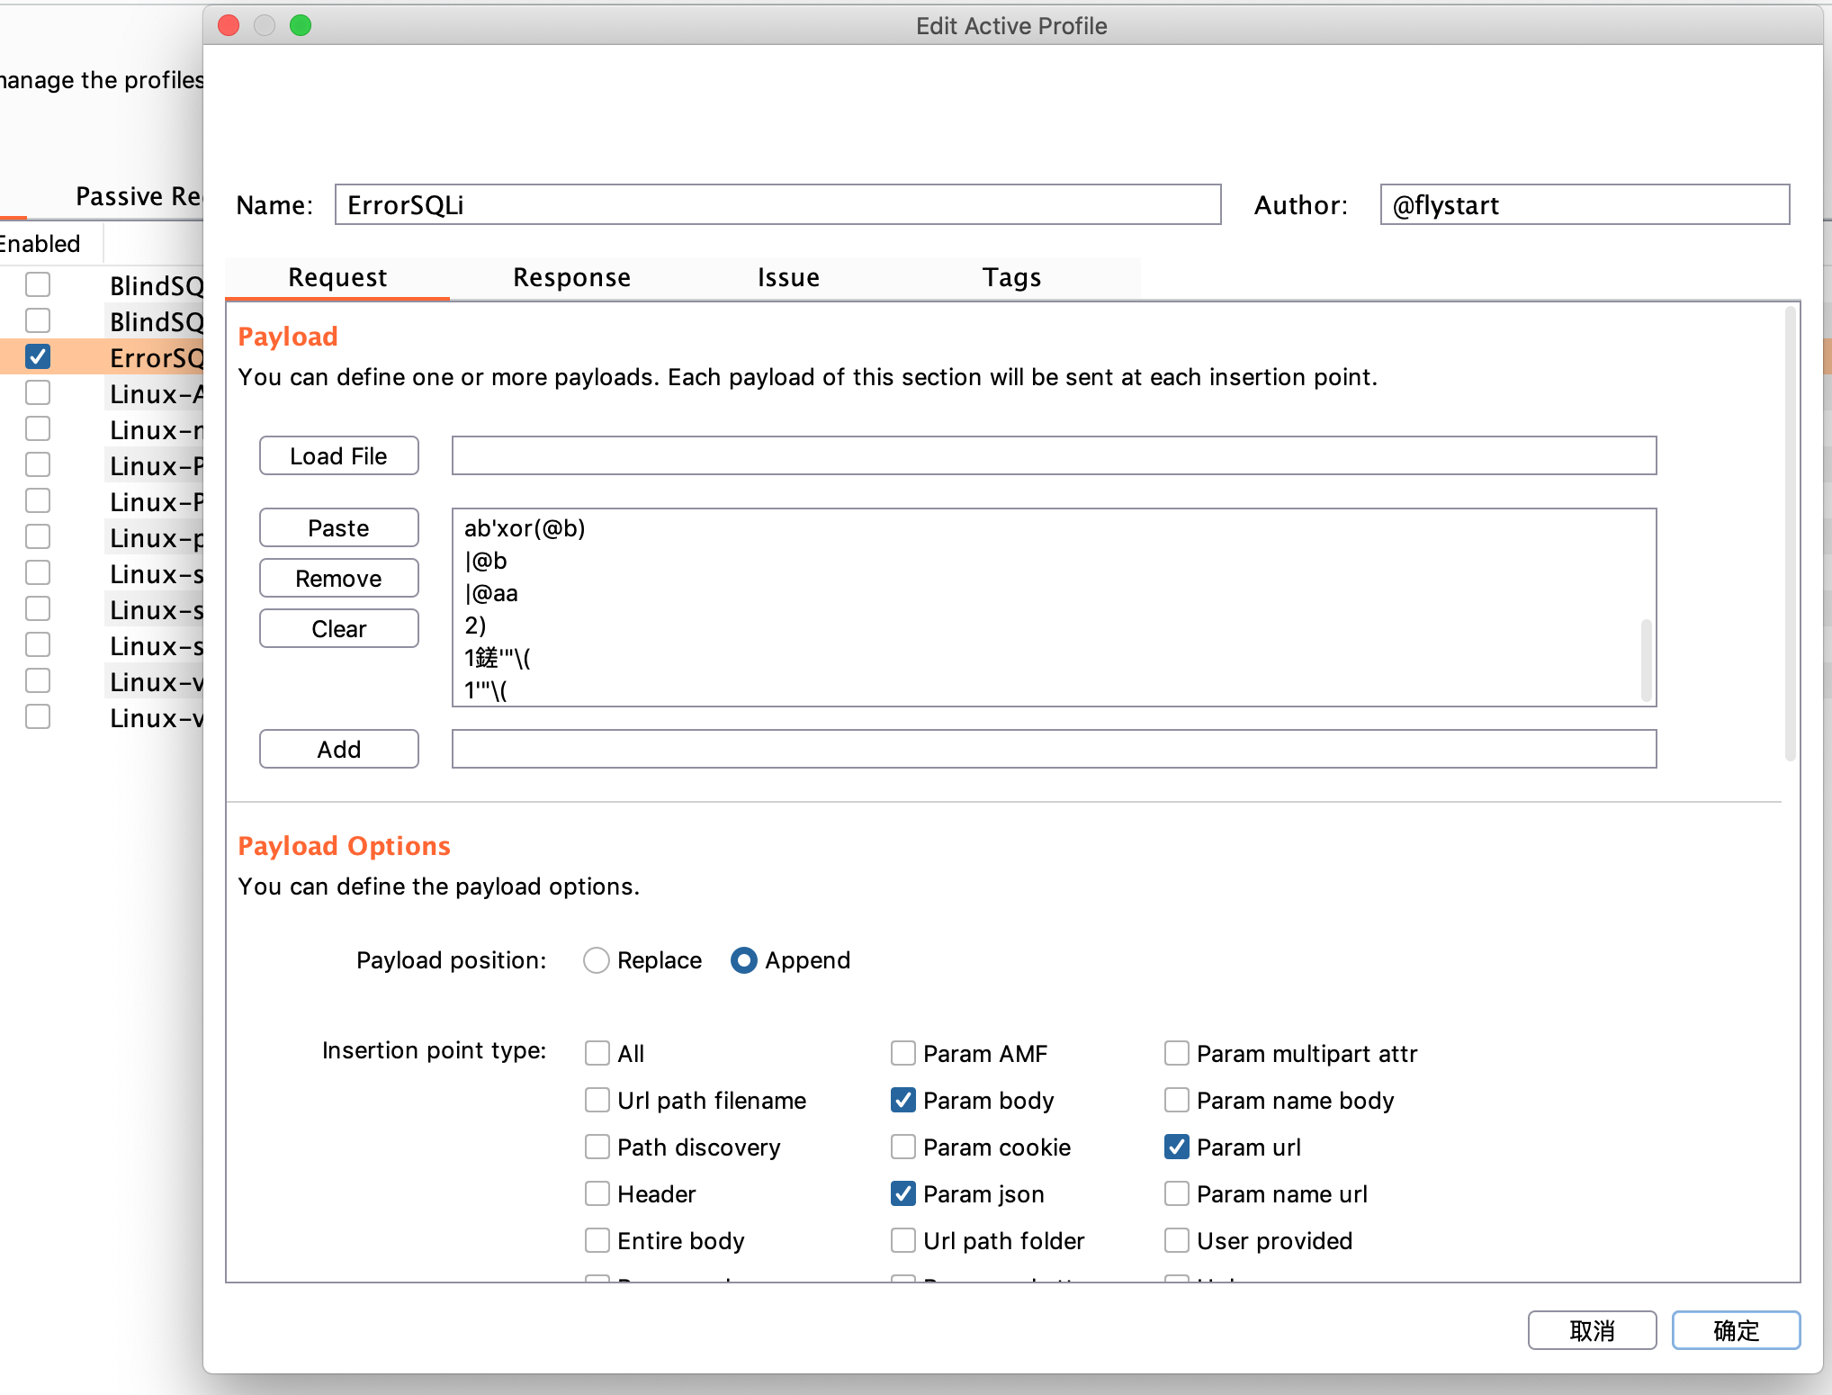Viewport: 1832px width, 1395px height.
Task: Enable the Param cookie insertion point
Action: coord(903,1147)
